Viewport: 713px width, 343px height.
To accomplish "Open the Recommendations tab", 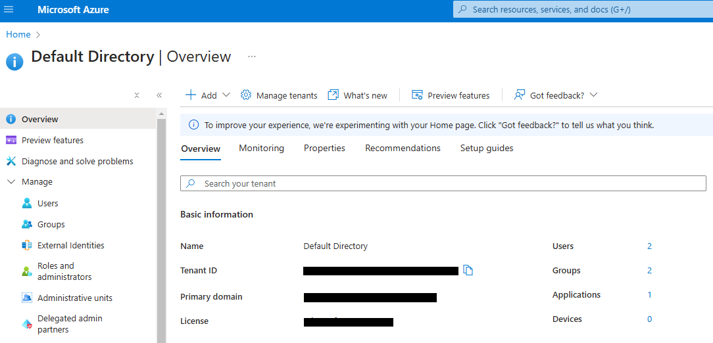I will click(403, 149).
